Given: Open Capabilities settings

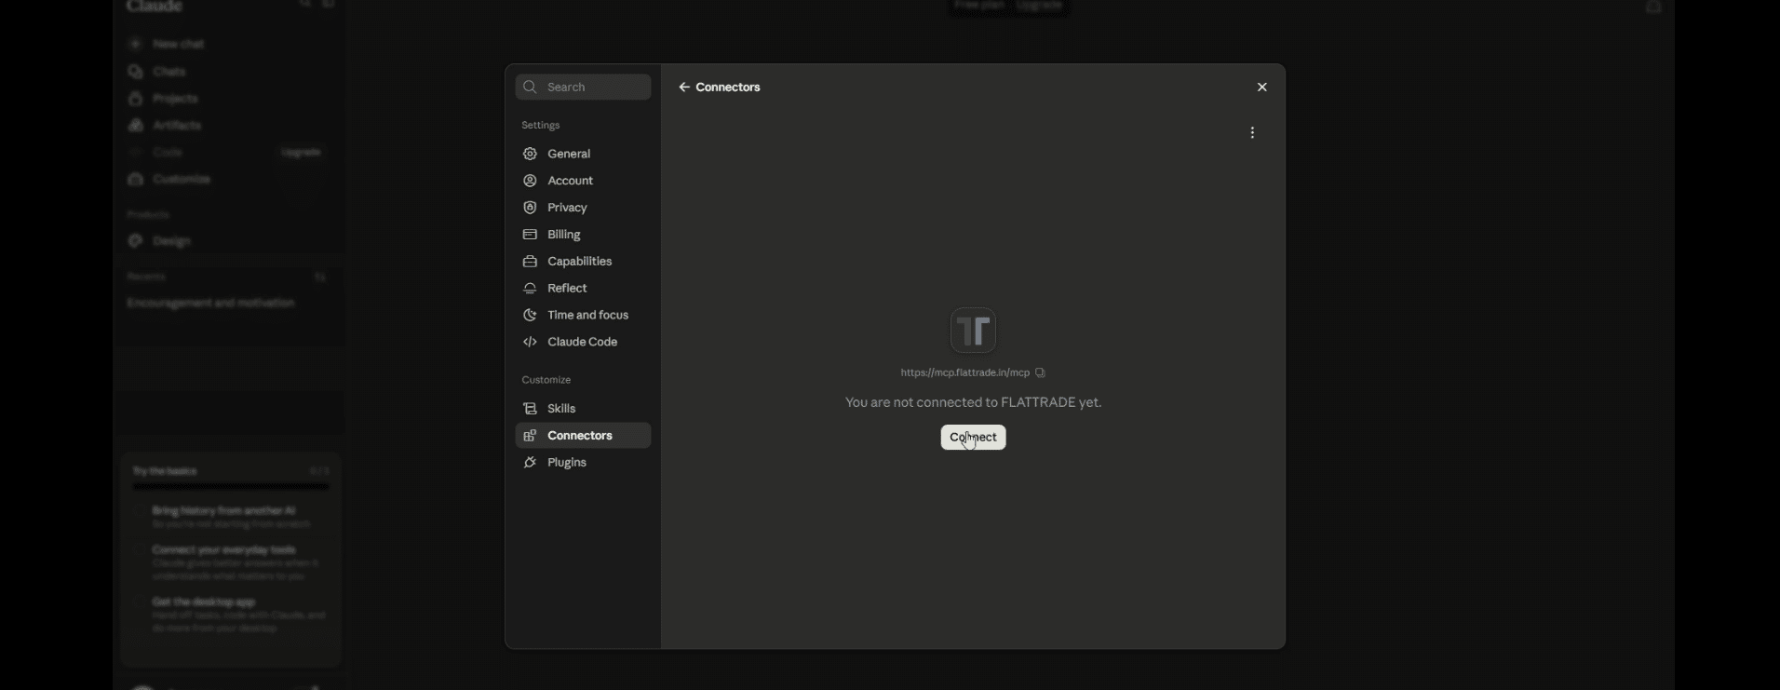Looking at the screenshot, I should 583,263.
